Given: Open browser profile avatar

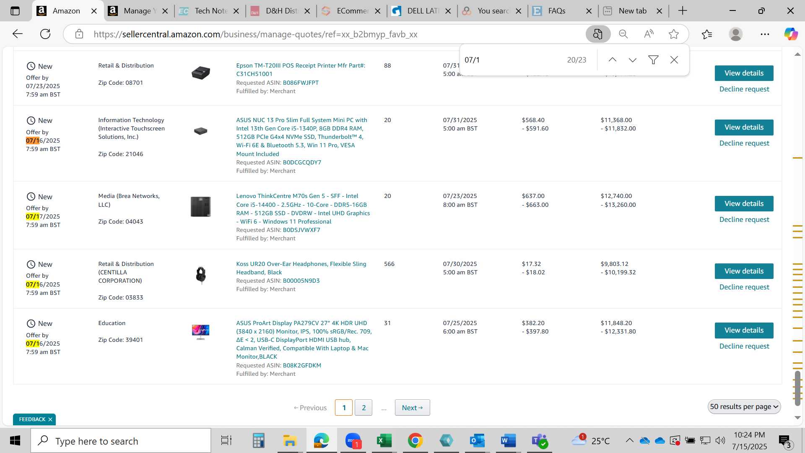Looking at the screenshot, I should (736, 34).
